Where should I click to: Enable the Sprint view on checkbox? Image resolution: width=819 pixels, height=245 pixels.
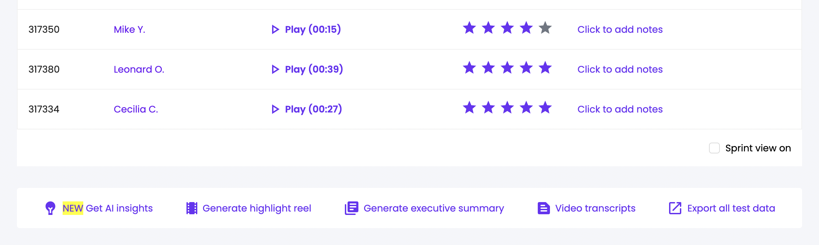click(x=714, y=148)
